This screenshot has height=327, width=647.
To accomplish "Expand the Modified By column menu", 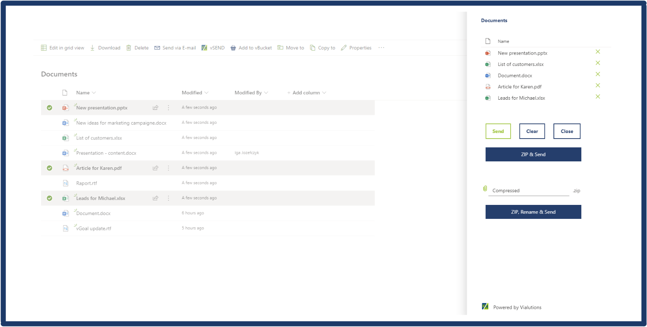I will 266,93.
